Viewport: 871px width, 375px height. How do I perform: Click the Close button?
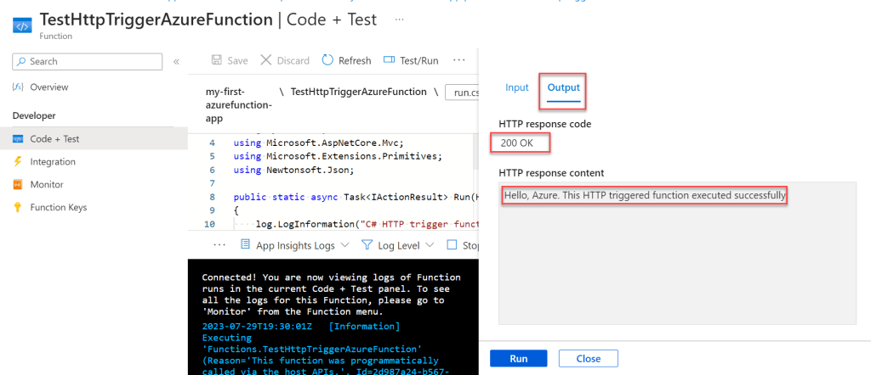click(589, 358)
